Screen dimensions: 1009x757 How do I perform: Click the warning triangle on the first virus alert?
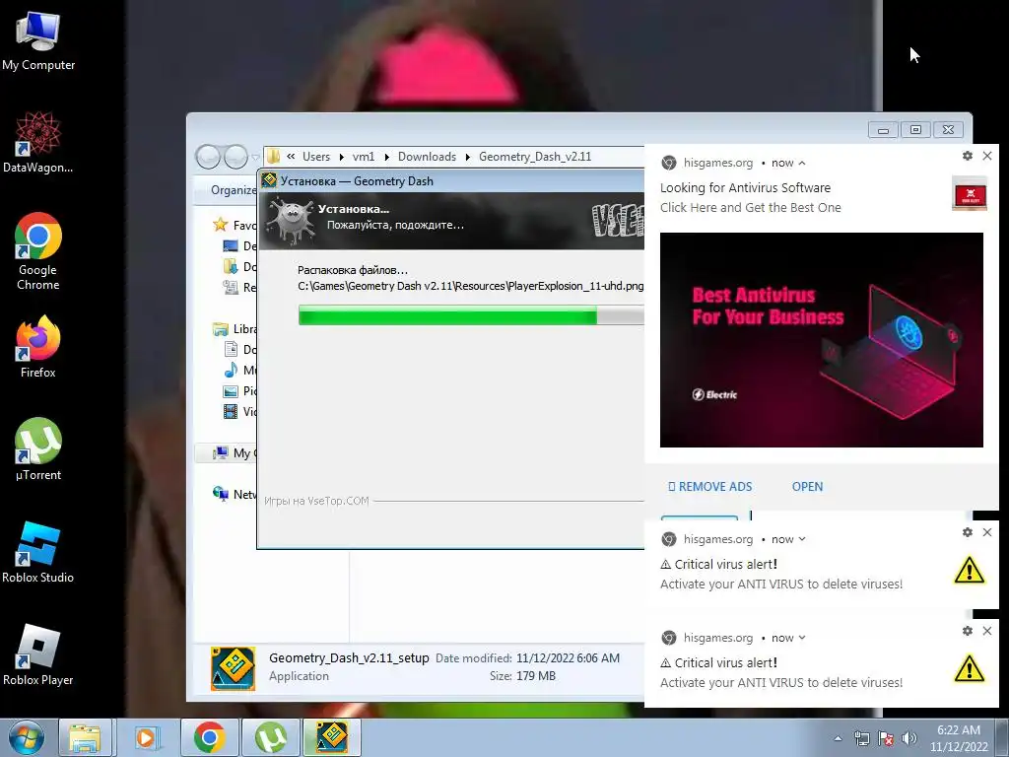point(969,571)
